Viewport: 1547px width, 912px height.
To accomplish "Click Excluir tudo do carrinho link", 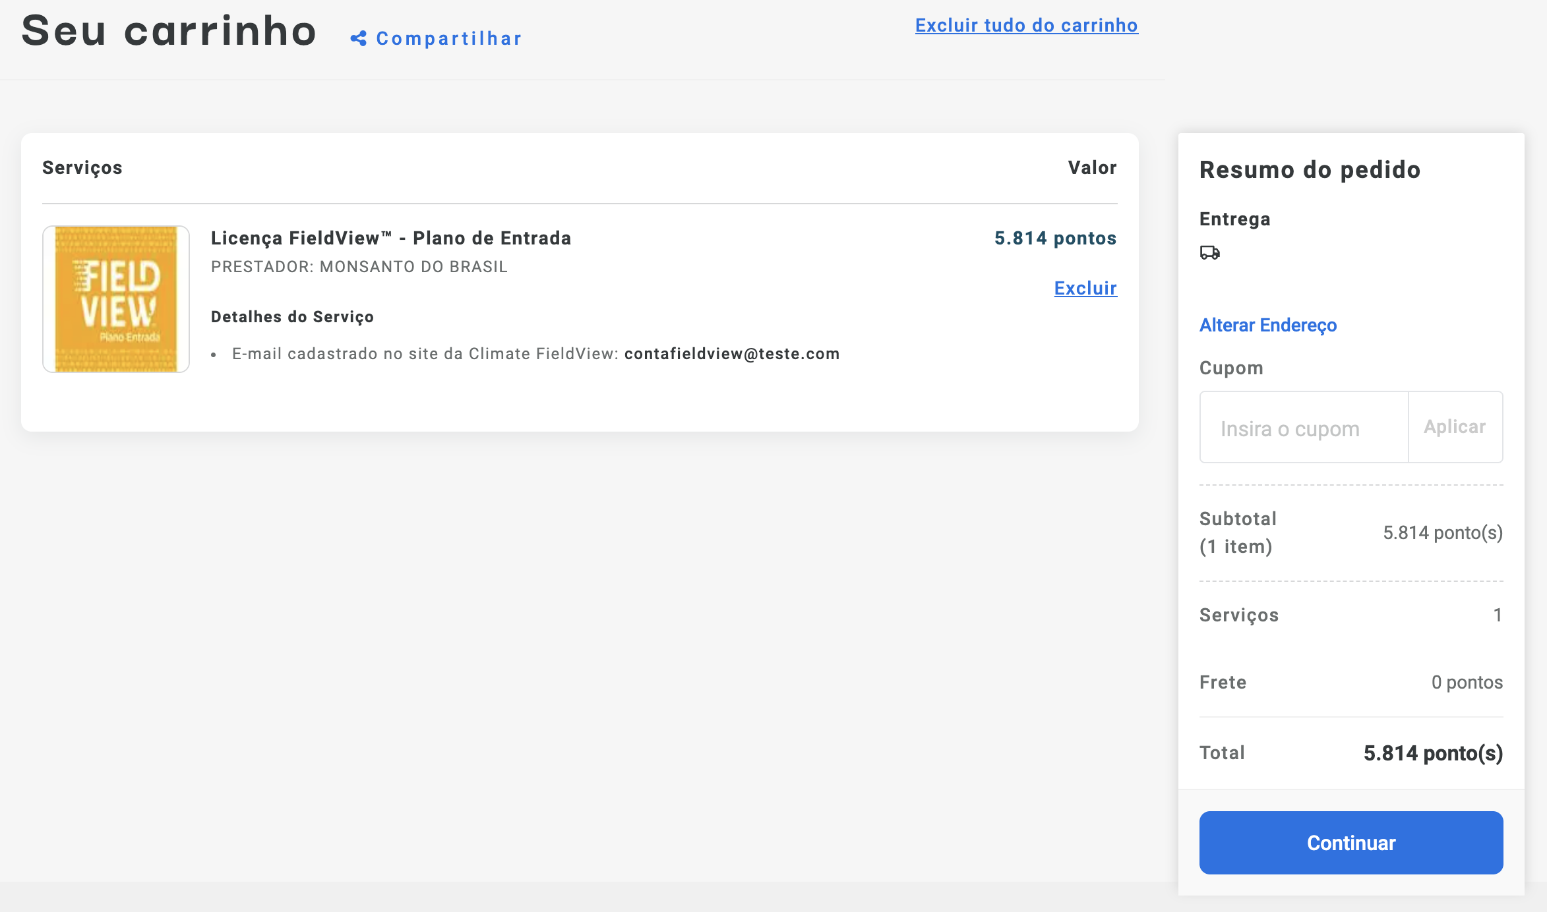I will pyautogui.click(x=1026, y=25).
